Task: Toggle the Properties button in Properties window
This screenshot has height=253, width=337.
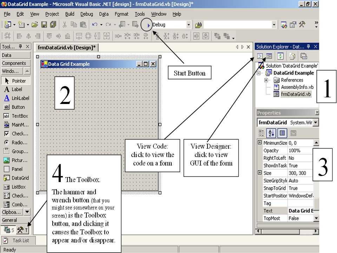Action: 282,133
